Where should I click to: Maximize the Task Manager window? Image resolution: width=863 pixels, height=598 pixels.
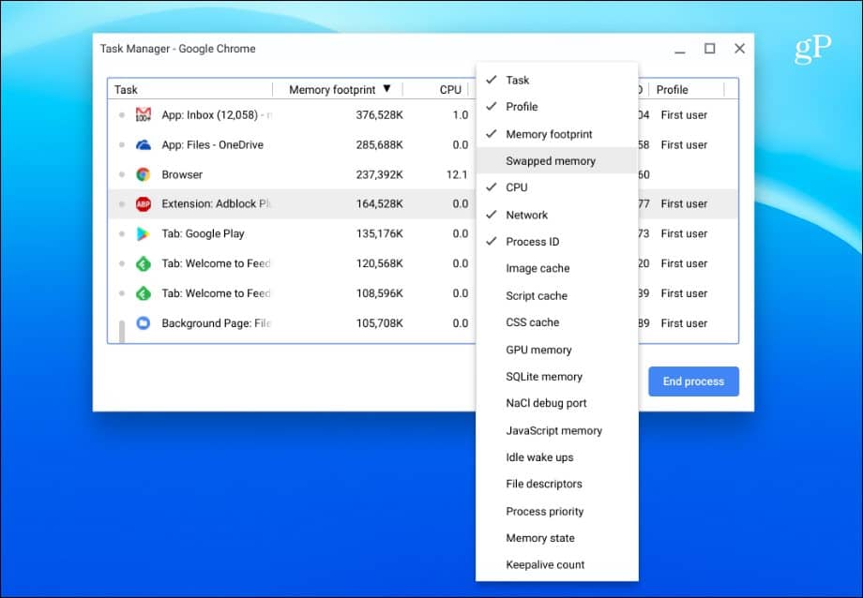[710, 49]
